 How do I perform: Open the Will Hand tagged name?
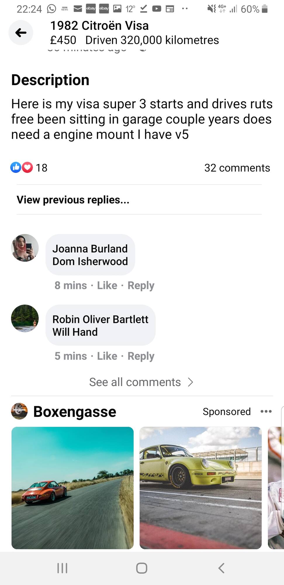[75, 332]
